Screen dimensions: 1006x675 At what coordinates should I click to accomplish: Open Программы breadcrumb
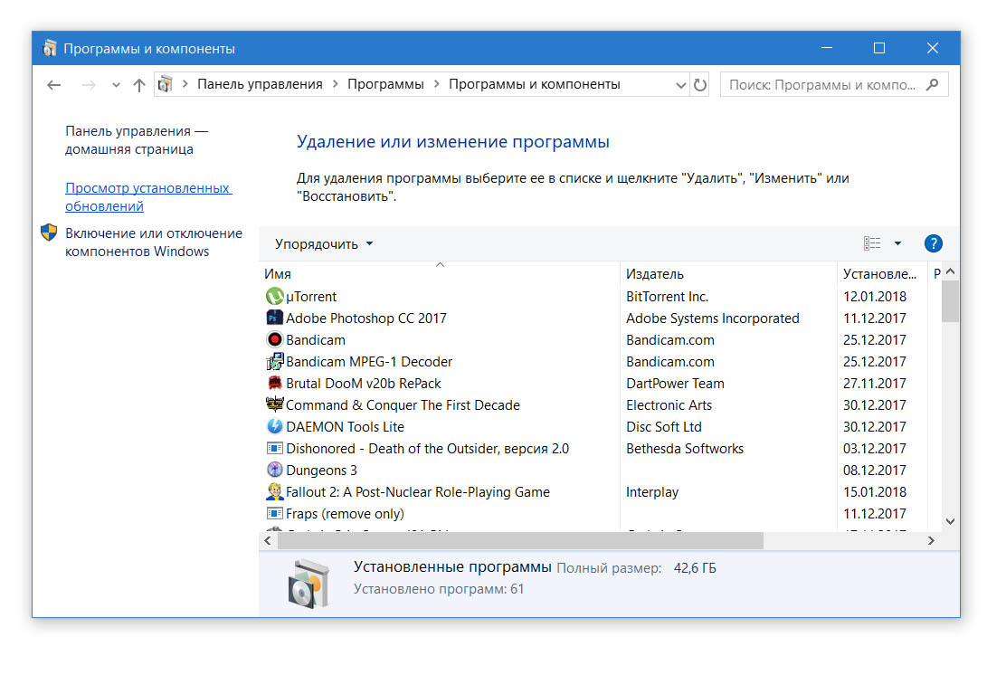(x=385, y=84)
